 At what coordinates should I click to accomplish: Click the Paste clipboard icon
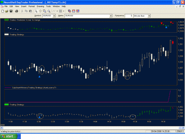pyautogui.click(x=30, y=11)
